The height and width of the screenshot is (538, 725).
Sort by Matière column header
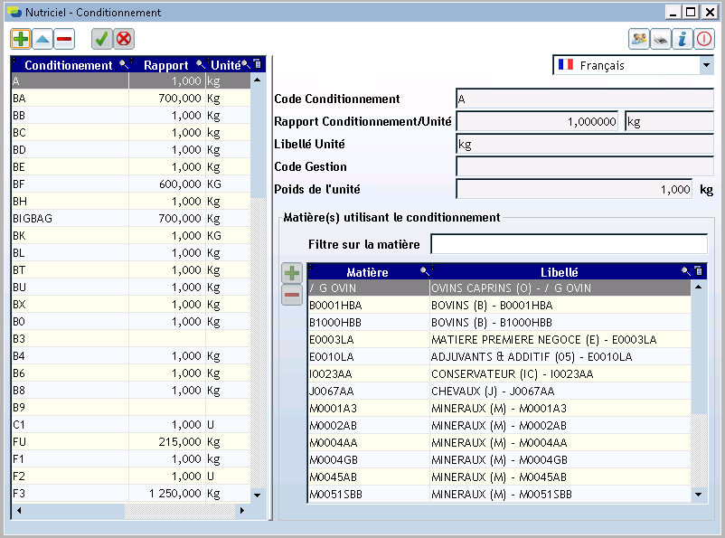coord(368,272)
